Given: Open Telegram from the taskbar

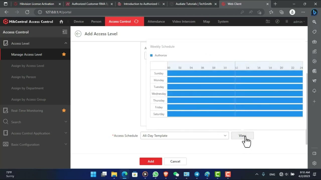Looking at the screenshot, I should 197,174.
